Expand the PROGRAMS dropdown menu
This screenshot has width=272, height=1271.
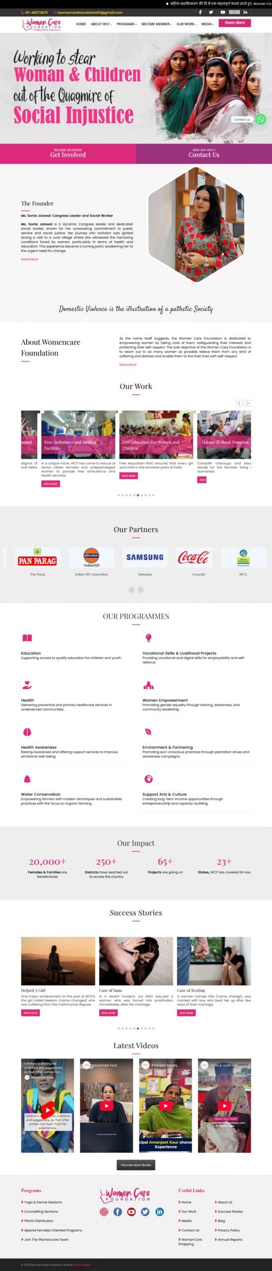coord(127,24)
